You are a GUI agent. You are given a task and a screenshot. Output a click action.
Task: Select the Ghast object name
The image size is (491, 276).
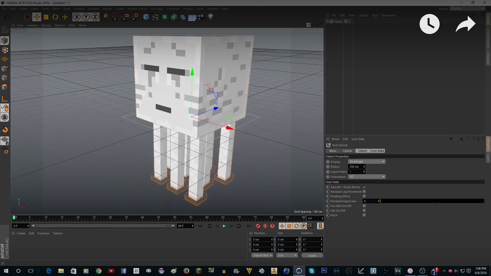click(338, 21)
